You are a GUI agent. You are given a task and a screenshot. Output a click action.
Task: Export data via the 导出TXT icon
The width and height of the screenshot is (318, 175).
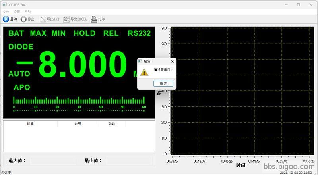(x=43, y=19)
